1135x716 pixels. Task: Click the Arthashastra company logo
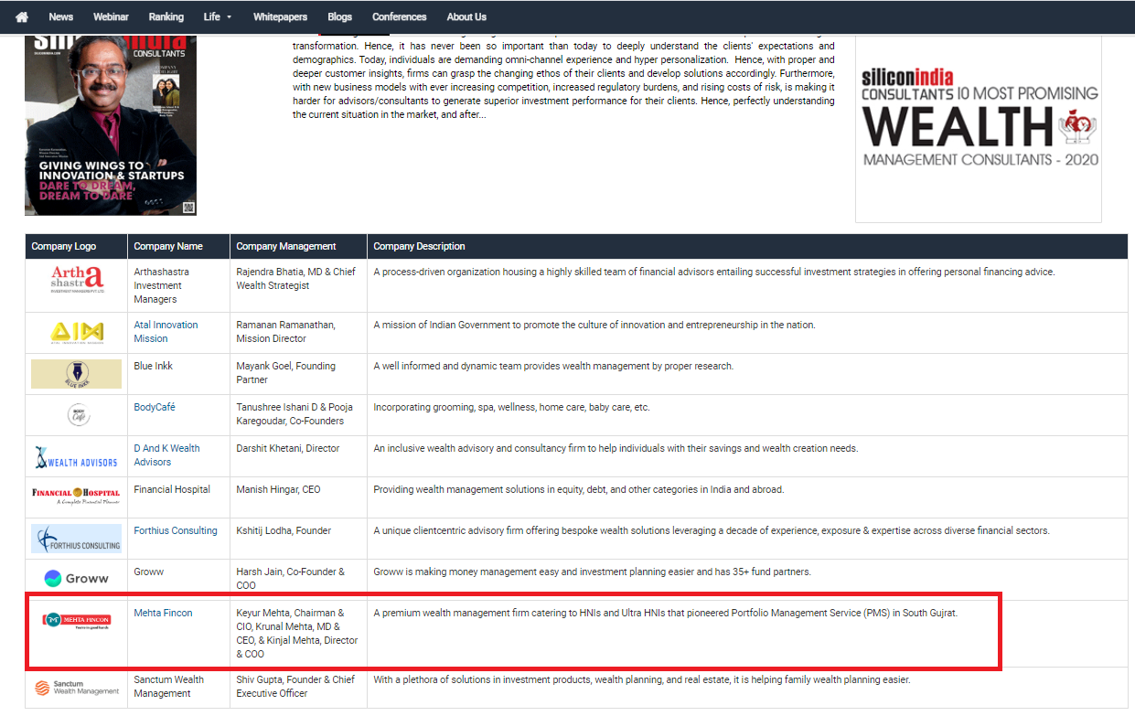tap(76, 278)
